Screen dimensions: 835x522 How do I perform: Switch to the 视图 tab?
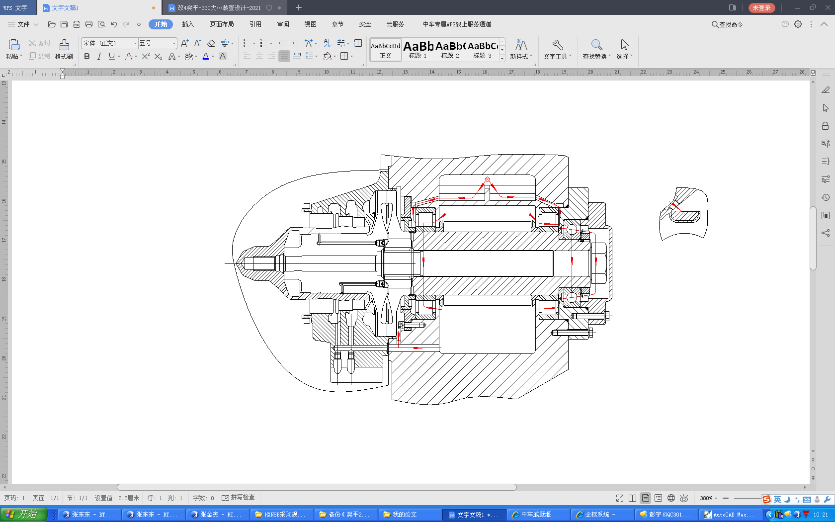[x=310, y=24]
